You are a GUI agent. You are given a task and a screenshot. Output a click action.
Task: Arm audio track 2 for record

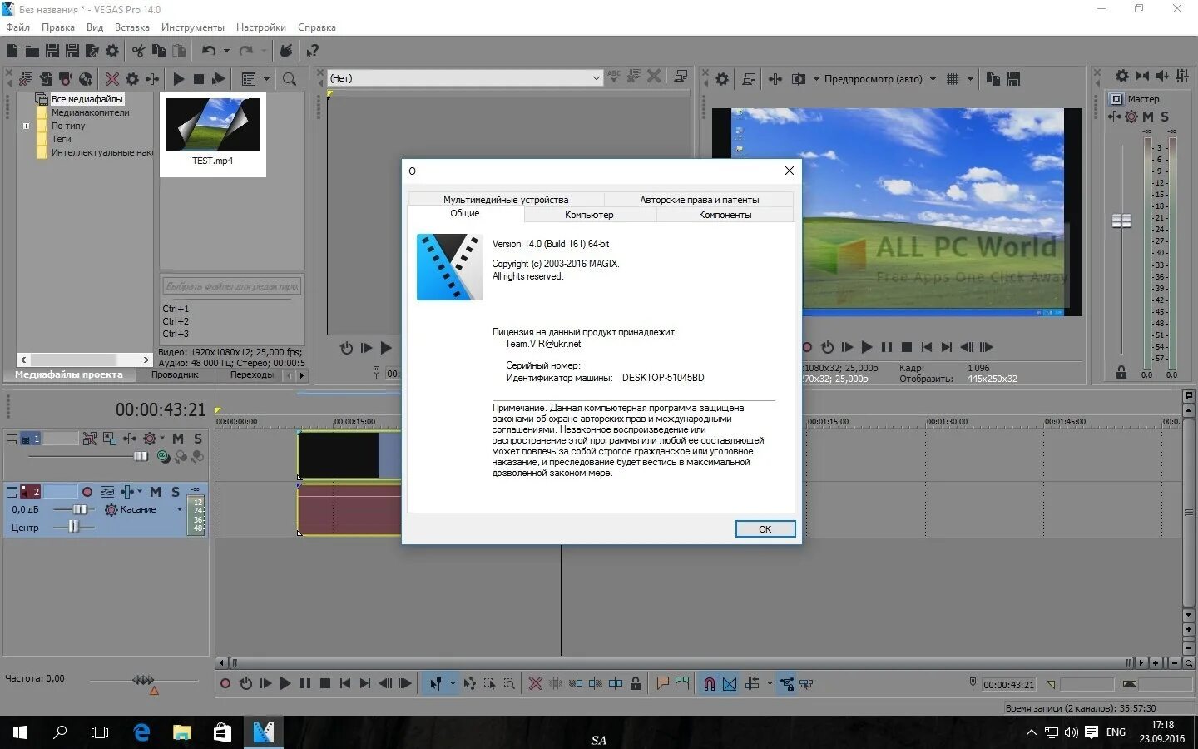click(87, 492)
